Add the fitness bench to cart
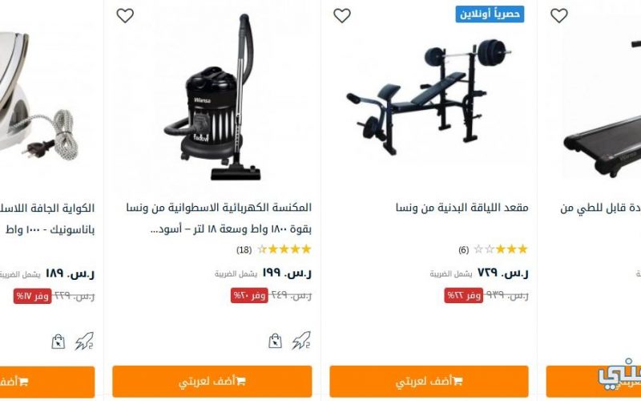 (429, 382)
